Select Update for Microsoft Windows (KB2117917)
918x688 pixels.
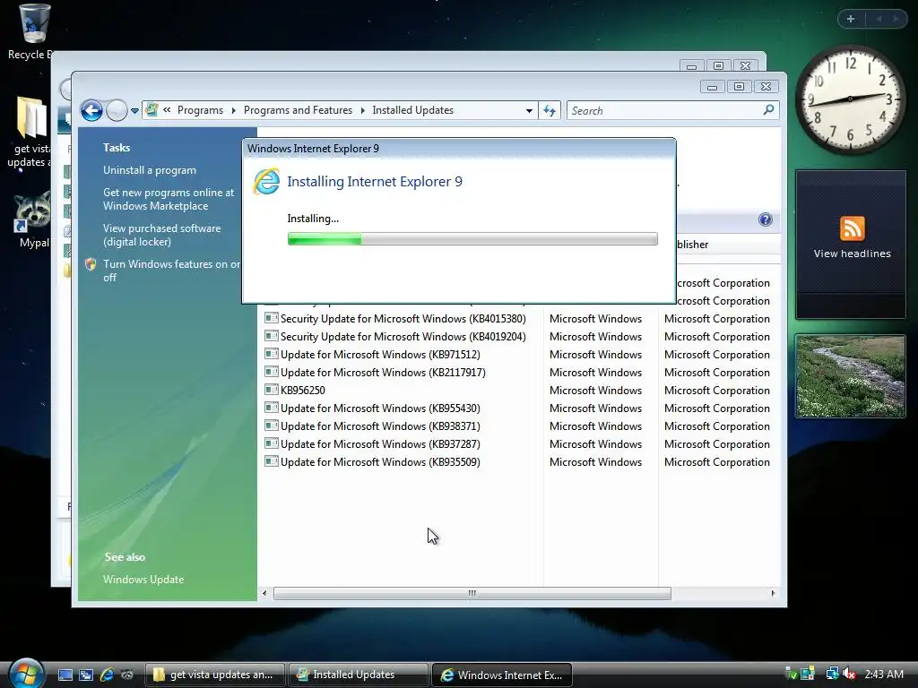coord(517,372)
